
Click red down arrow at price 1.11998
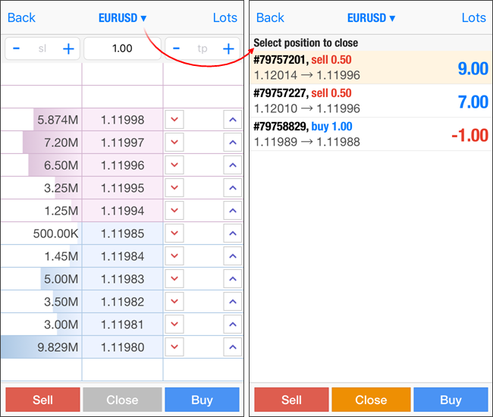pyautogui.click(x=175, y=120)
